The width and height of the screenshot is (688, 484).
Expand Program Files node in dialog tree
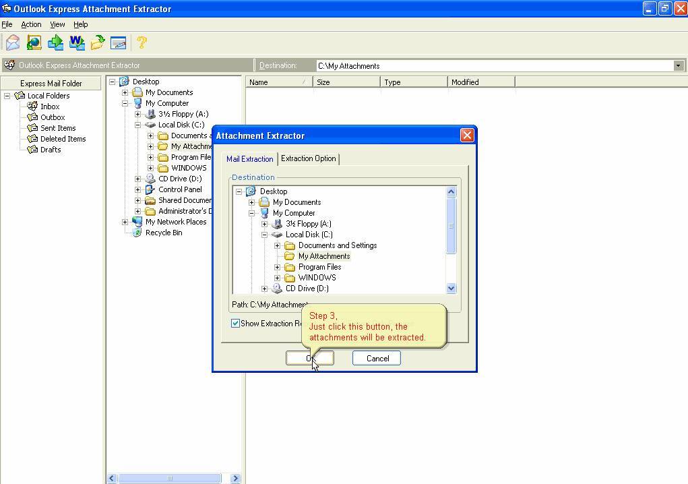pyautogui.click(x=278, y=267)
